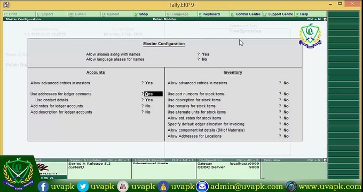Toggle 'Allow std. rates for stock items' value

(286, 118)
